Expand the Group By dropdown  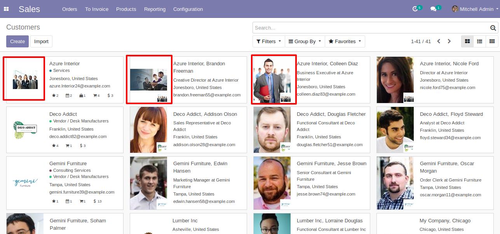(305, 41)
